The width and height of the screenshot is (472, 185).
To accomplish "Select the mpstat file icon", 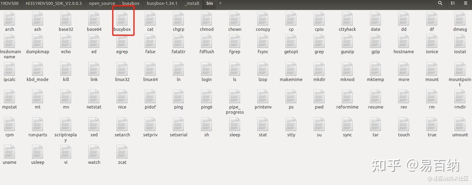I will click(10, 97).
